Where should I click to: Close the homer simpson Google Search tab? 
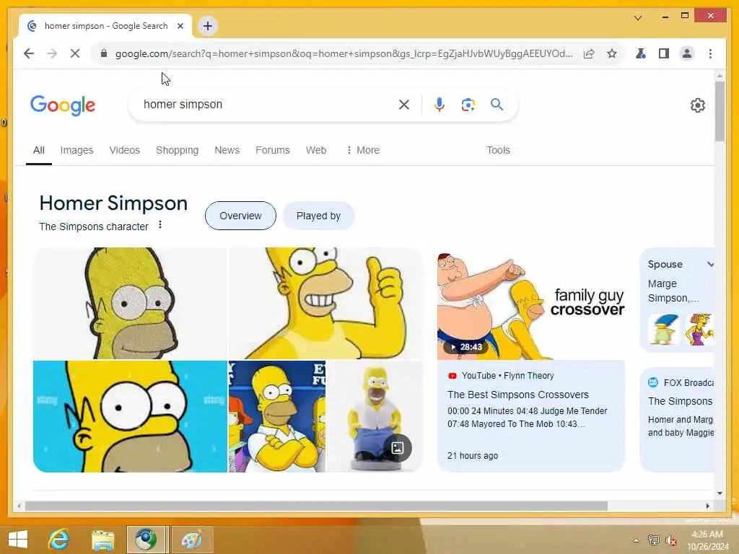[180, 26]
